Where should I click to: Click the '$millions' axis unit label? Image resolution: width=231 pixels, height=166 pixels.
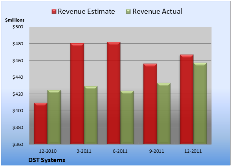click(15, 20)
